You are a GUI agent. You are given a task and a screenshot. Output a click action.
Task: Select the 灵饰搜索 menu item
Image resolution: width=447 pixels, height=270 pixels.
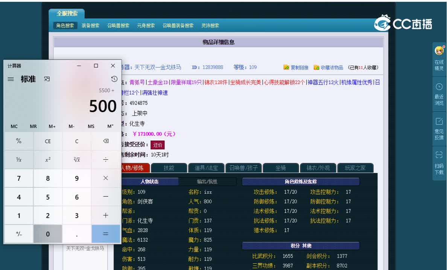point(210,25)
